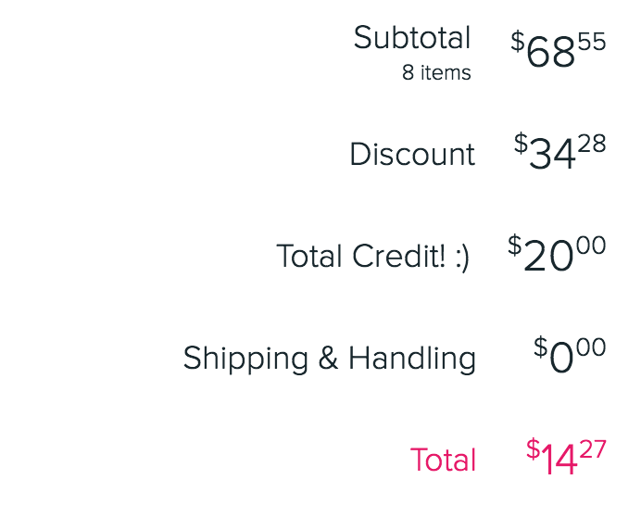The width and height of the screenshot is (641, 530).
Task: Click the "Total Credit!" label text
Action: pyautogui.click(x=360, y=256)
